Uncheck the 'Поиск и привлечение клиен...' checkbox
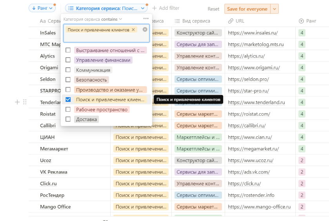Viewport: 329px width, 221px height. coord(68,100)
